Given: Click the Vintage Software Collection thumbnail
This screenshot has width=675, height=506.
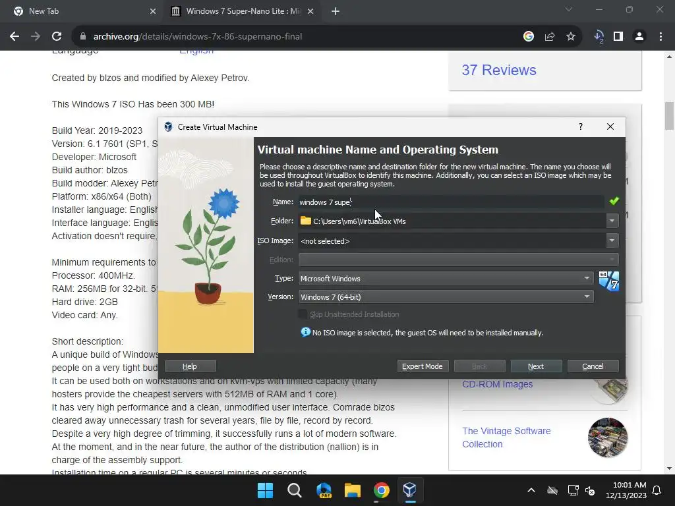Looking at the screenshot, I should click(x=607, y=437).
